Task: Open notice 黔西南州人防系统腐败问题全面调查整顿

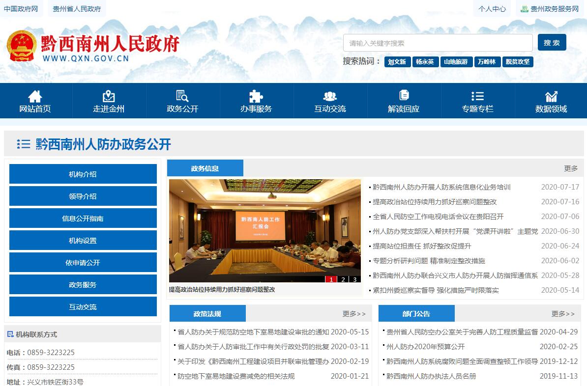Action: click(x=462, y=361)
